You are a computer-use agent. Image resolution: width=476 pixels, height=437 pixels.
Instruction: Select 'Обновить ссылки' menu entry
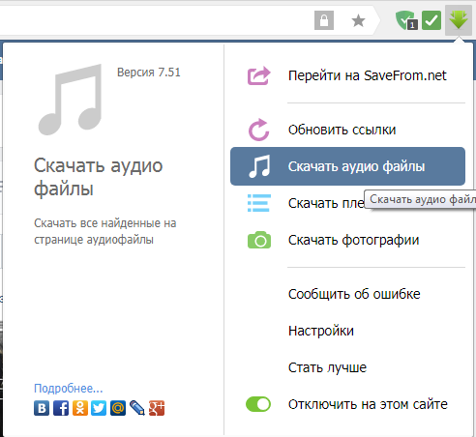pos(347,130)
